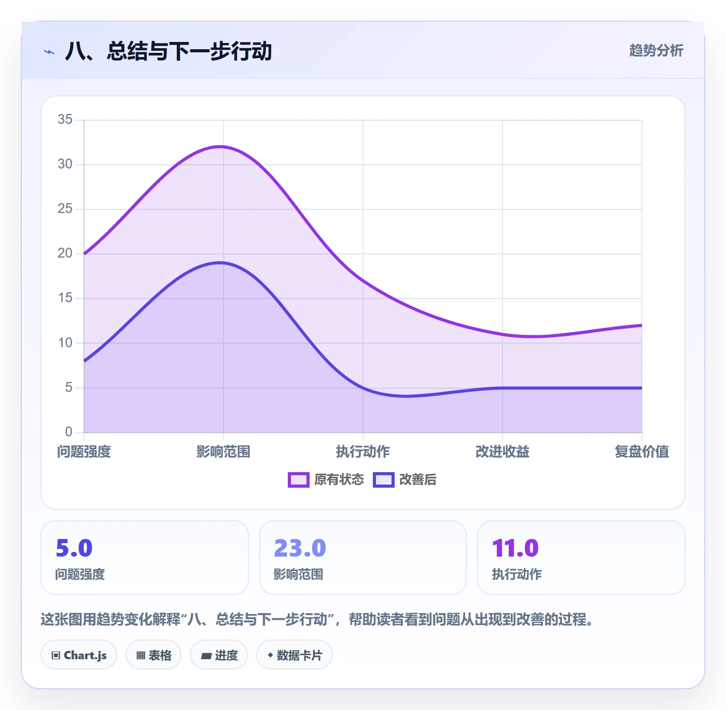Viewport: 726px width, 710px height.
Task: Click the 35 y-axis tick label
Action: click(65, 119)
